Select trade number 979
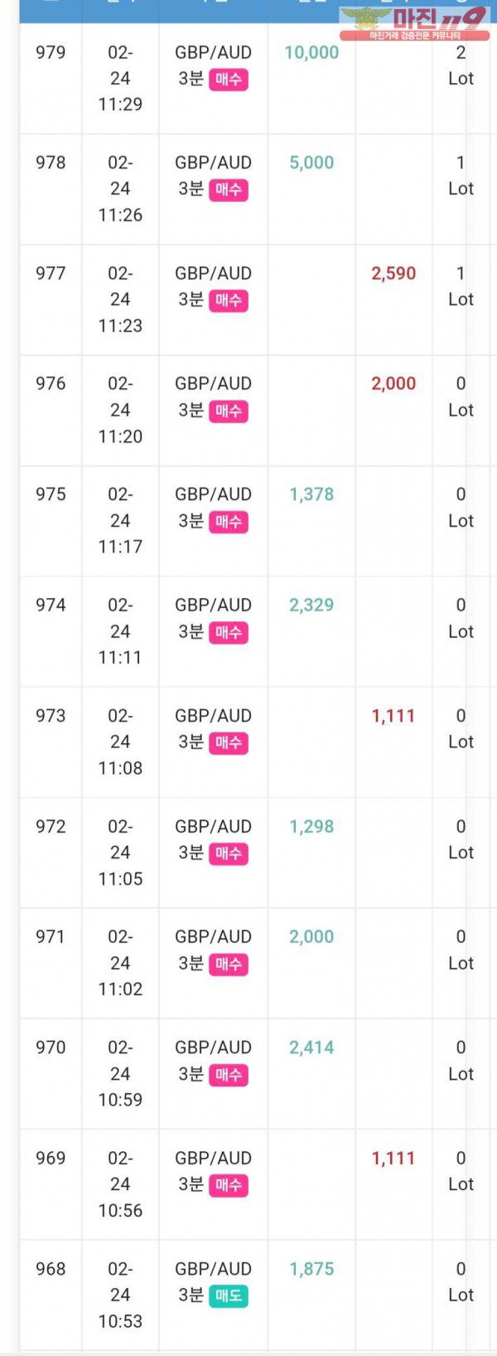Screen dimensions: 497x1356 pos(51,52)
